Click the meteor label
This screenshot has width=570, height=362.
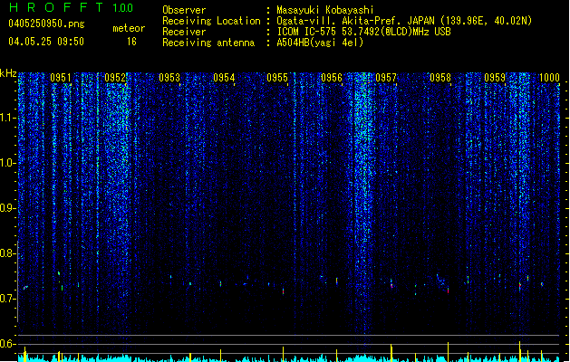(129, 28)
